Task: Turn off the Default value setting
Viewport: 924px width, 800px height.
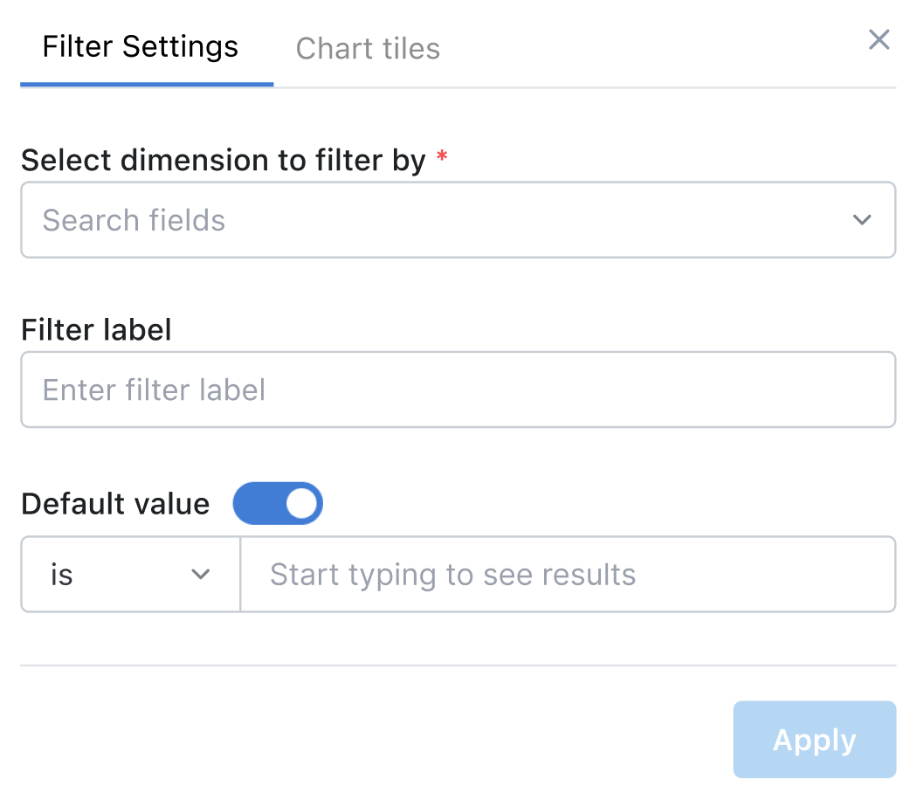Action: click(x=278, y=503)
